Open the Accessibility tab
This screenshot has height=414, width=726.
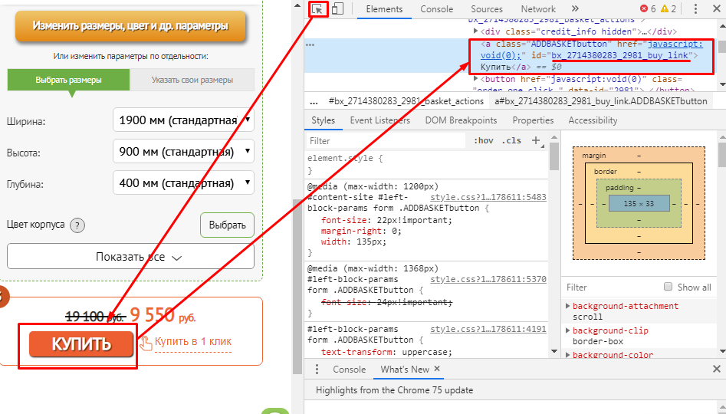tap(593, 120)
